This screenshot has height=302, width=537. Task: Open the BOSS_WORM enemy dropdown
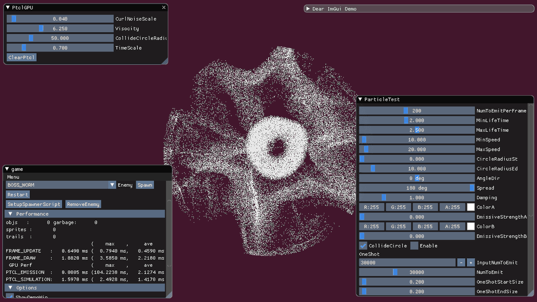[61, 185]
